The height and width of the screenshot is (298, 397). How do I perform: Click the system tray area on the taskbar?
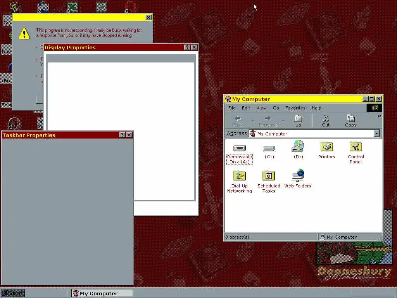tap(374, 293)
